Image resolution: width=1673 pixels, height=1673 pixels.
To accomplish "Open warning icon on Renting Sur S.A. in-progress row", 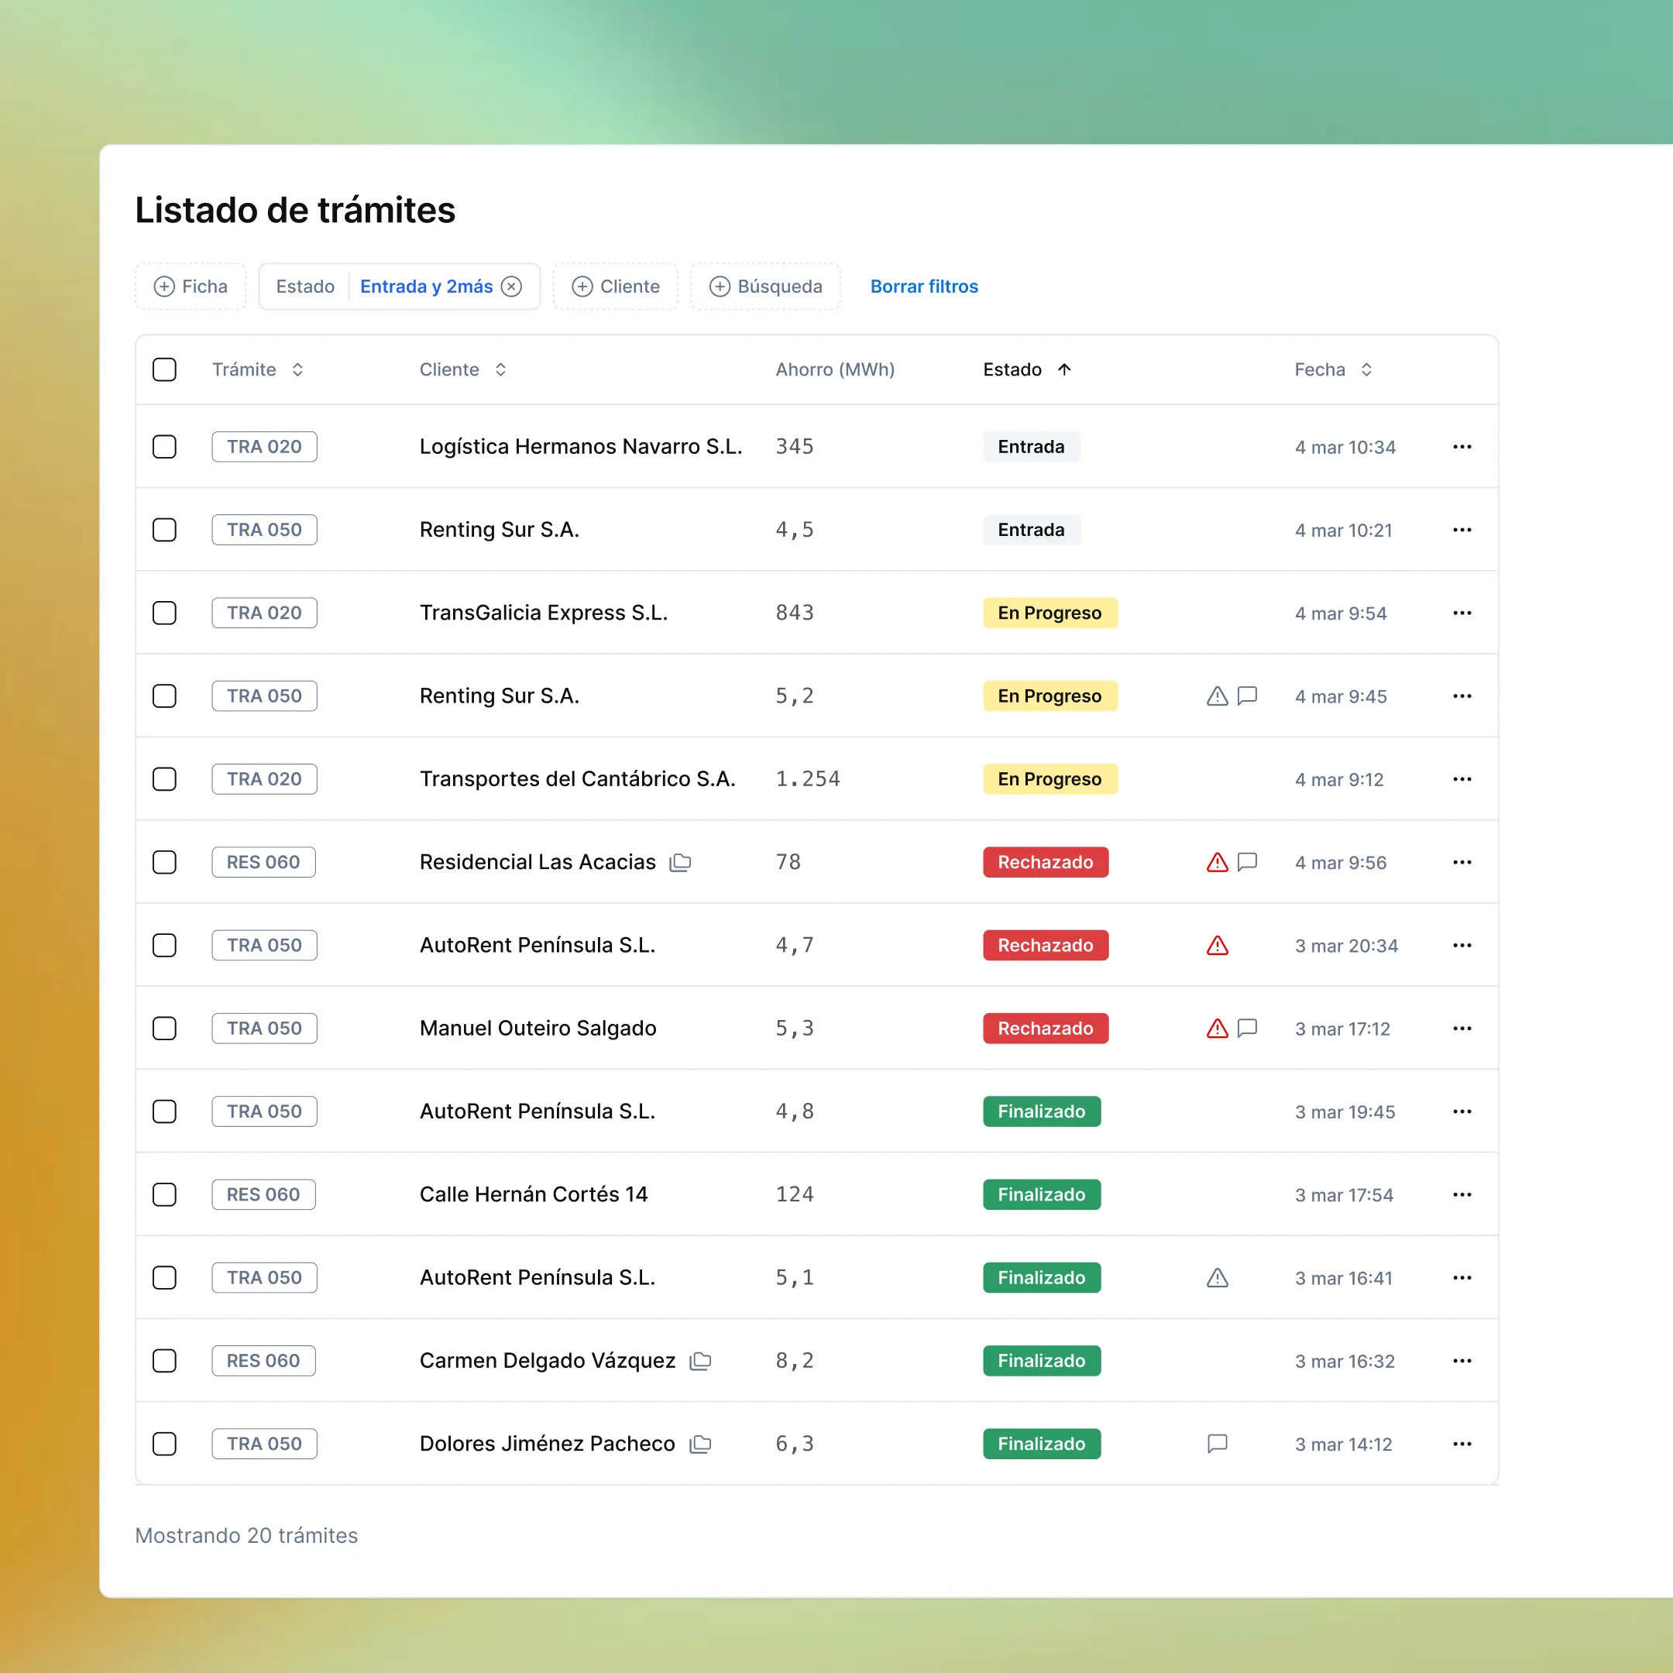I will 1217,696.
